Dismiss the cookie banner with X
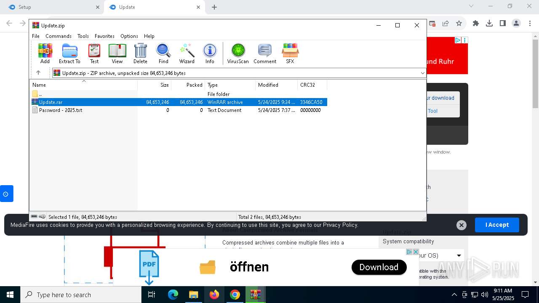The image size is (539, 303). [462, 225]
